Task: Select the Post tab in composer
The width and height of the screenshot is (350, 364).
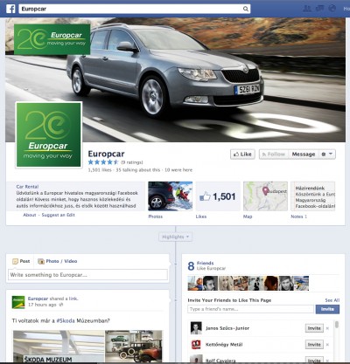Action: [21, 261]
